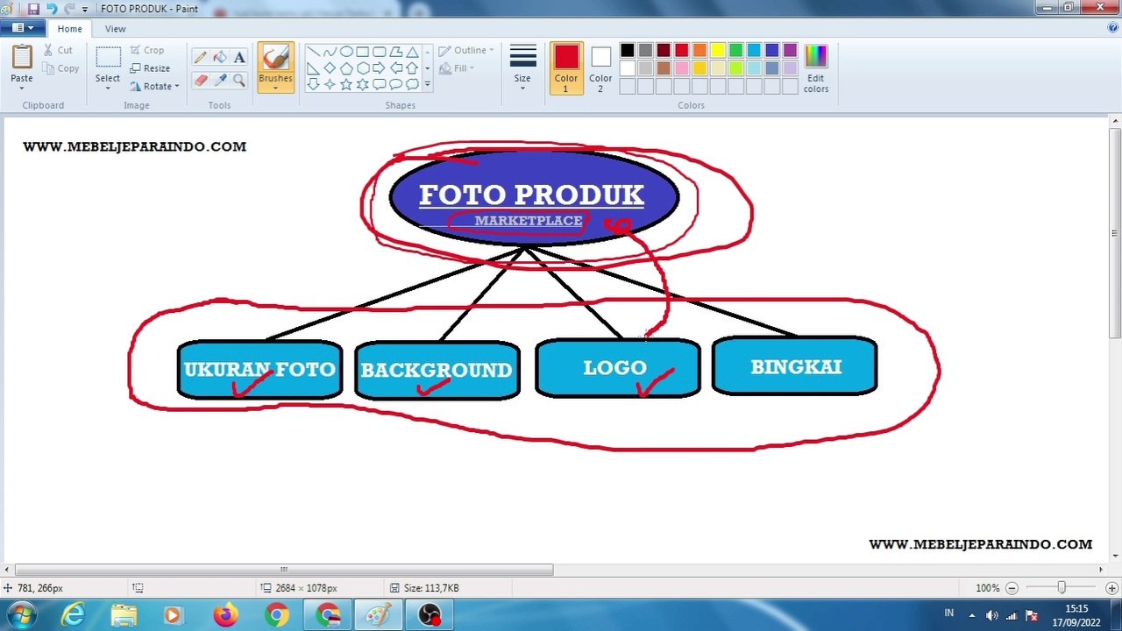
Task: Pick the orange color swatch
Action: tap(699, 51)
